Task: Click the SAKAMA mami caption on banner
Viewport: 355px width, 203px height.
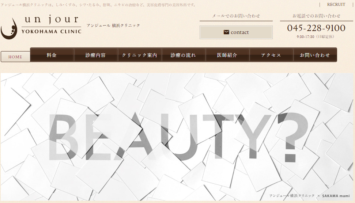Action: tap(336, 196)
